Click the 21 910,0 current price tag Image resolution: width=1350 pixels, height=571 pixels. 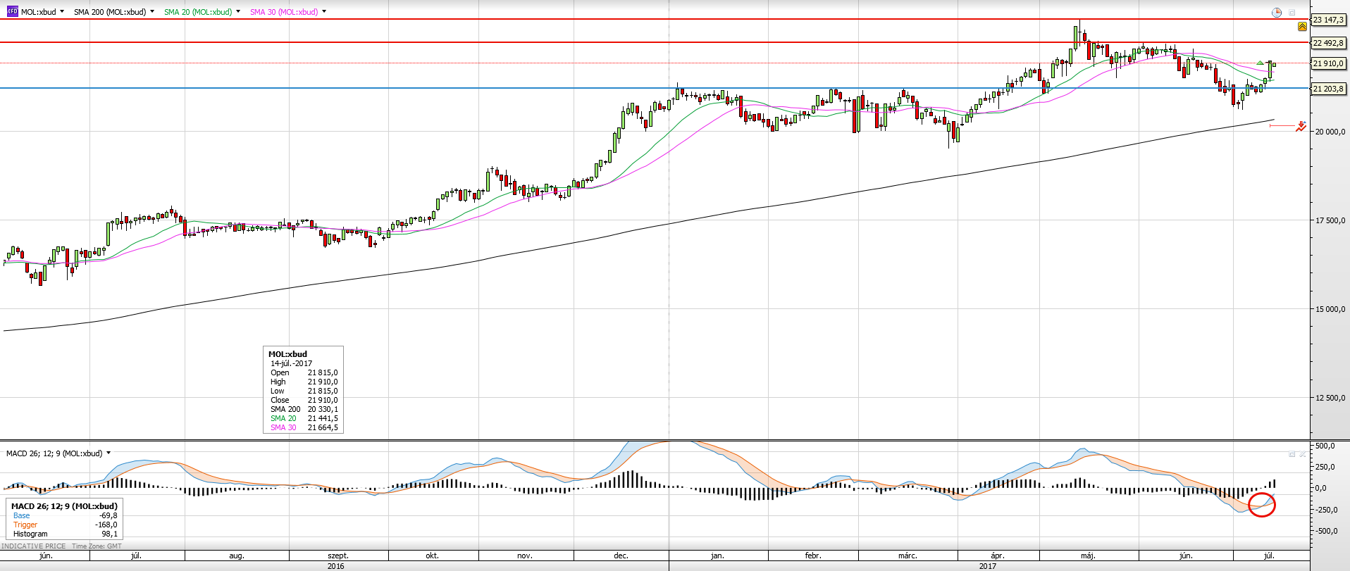click(1328, 63)
